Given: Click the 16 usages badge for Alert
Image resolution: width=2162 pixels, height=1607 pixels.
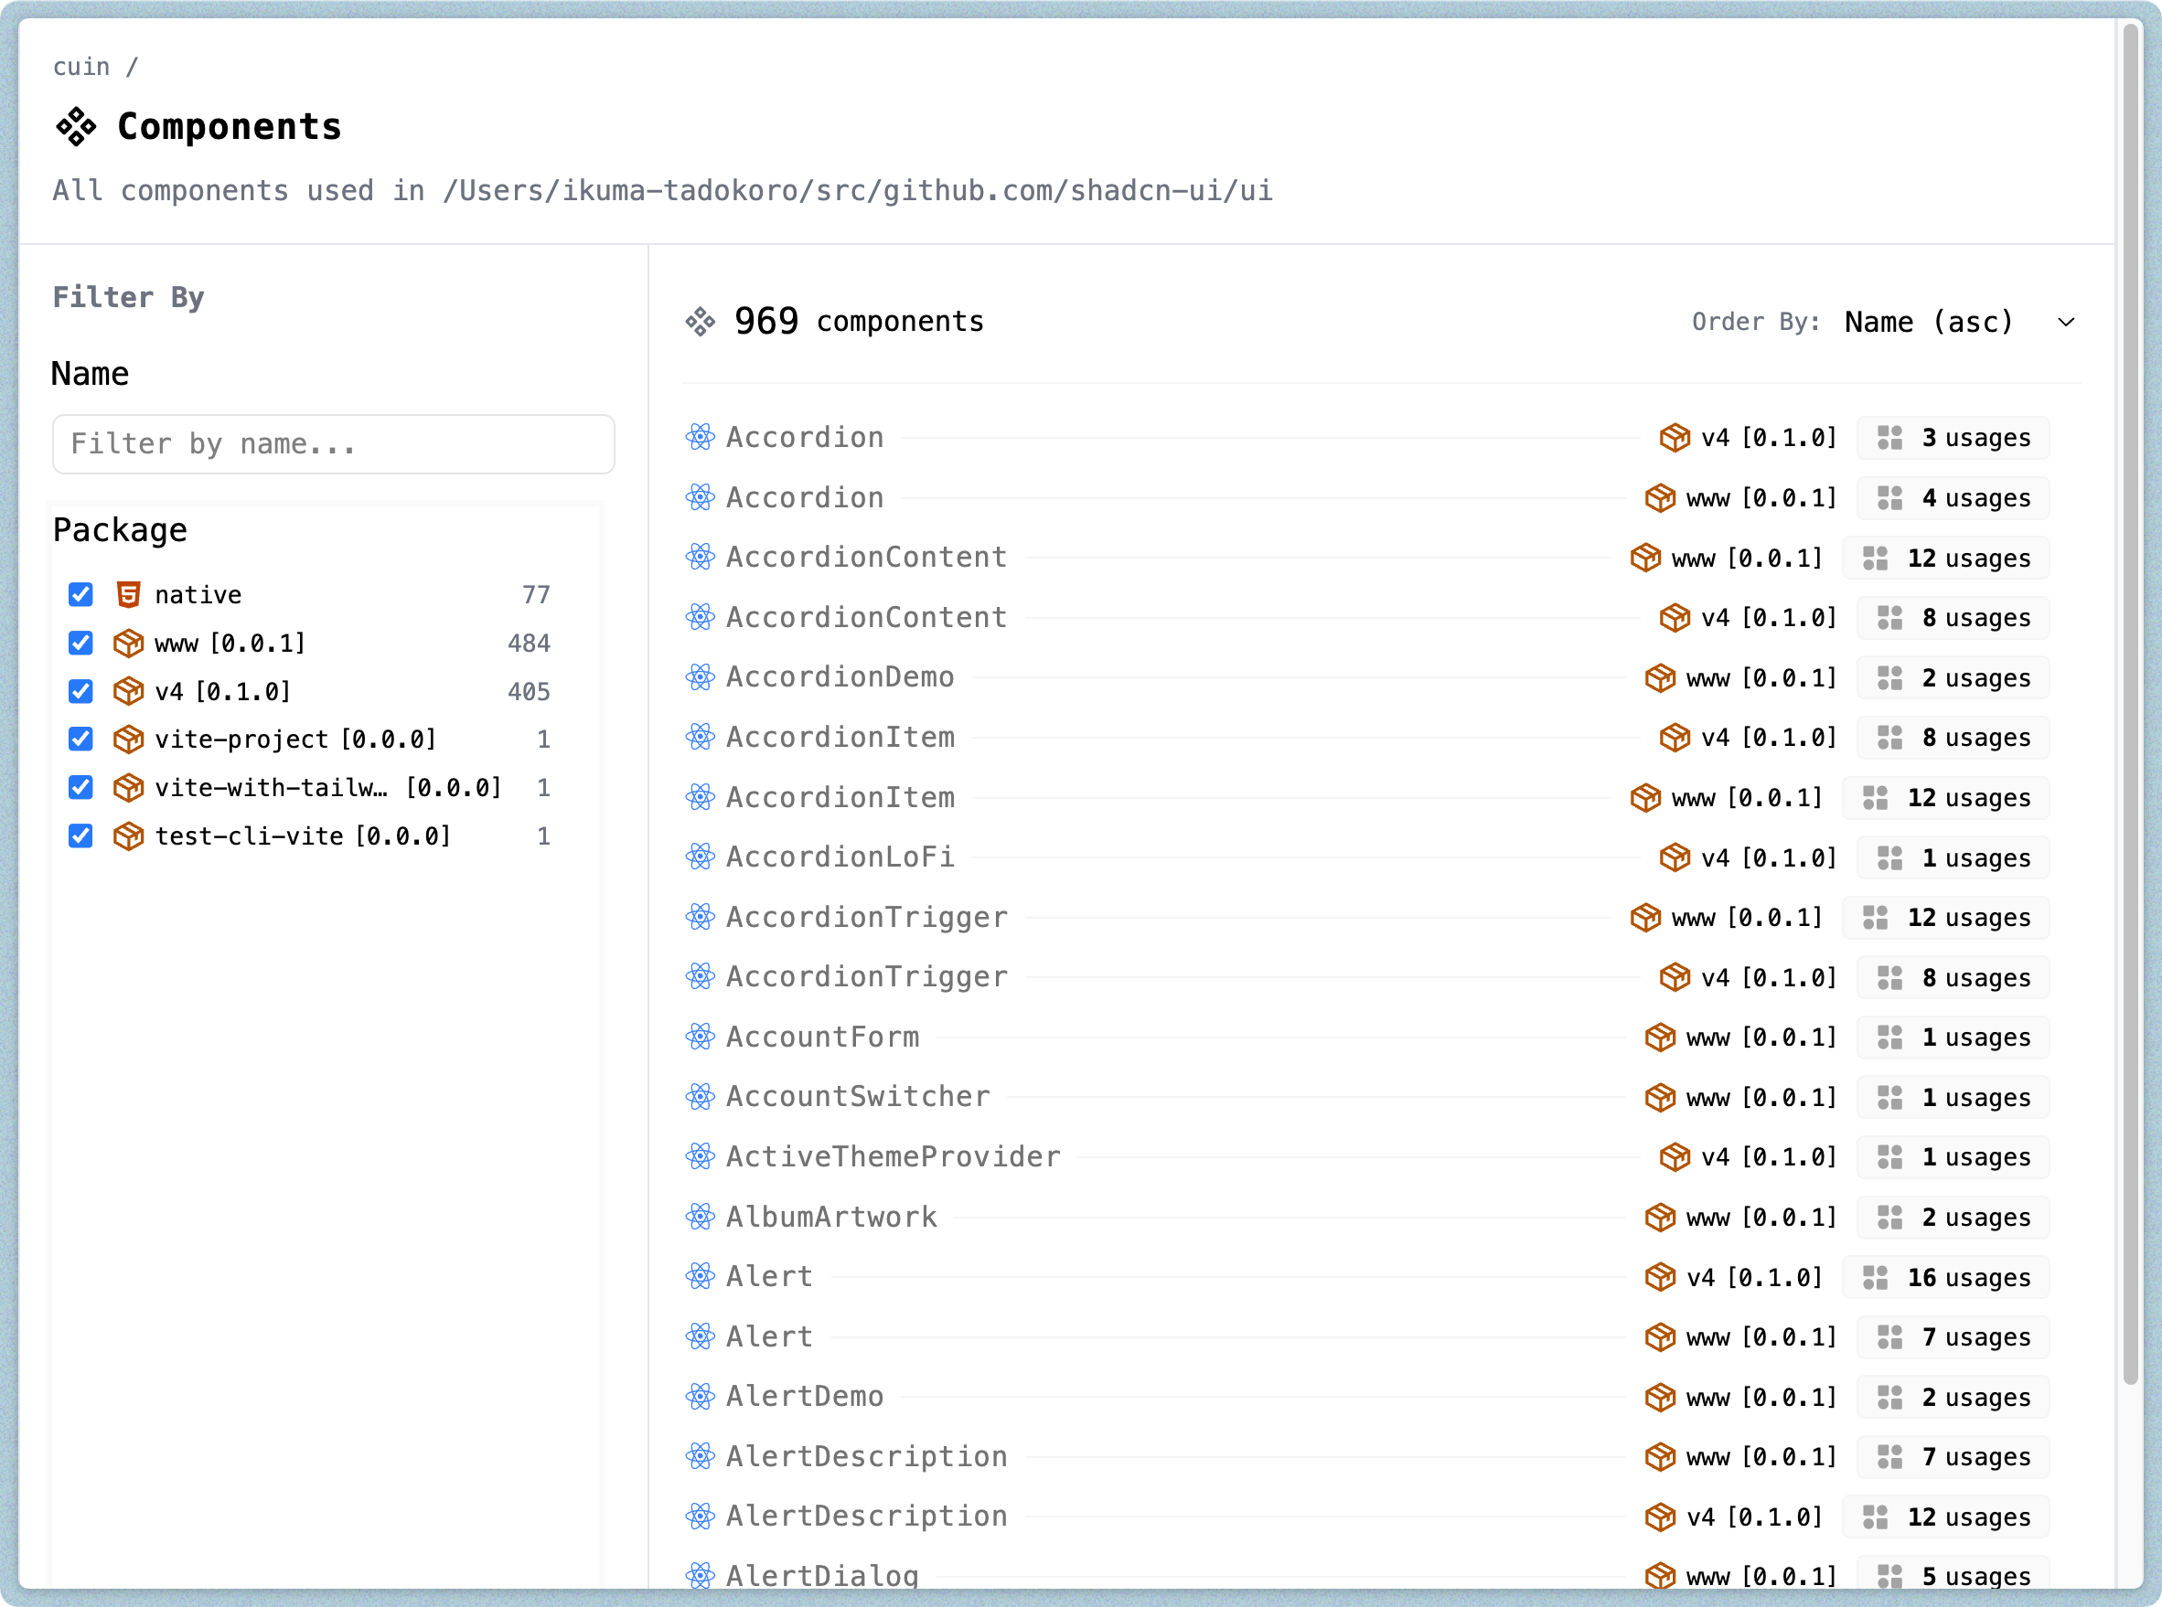Looking at the screenshot, I should pyautogui.click(x=1946, y=1277).
